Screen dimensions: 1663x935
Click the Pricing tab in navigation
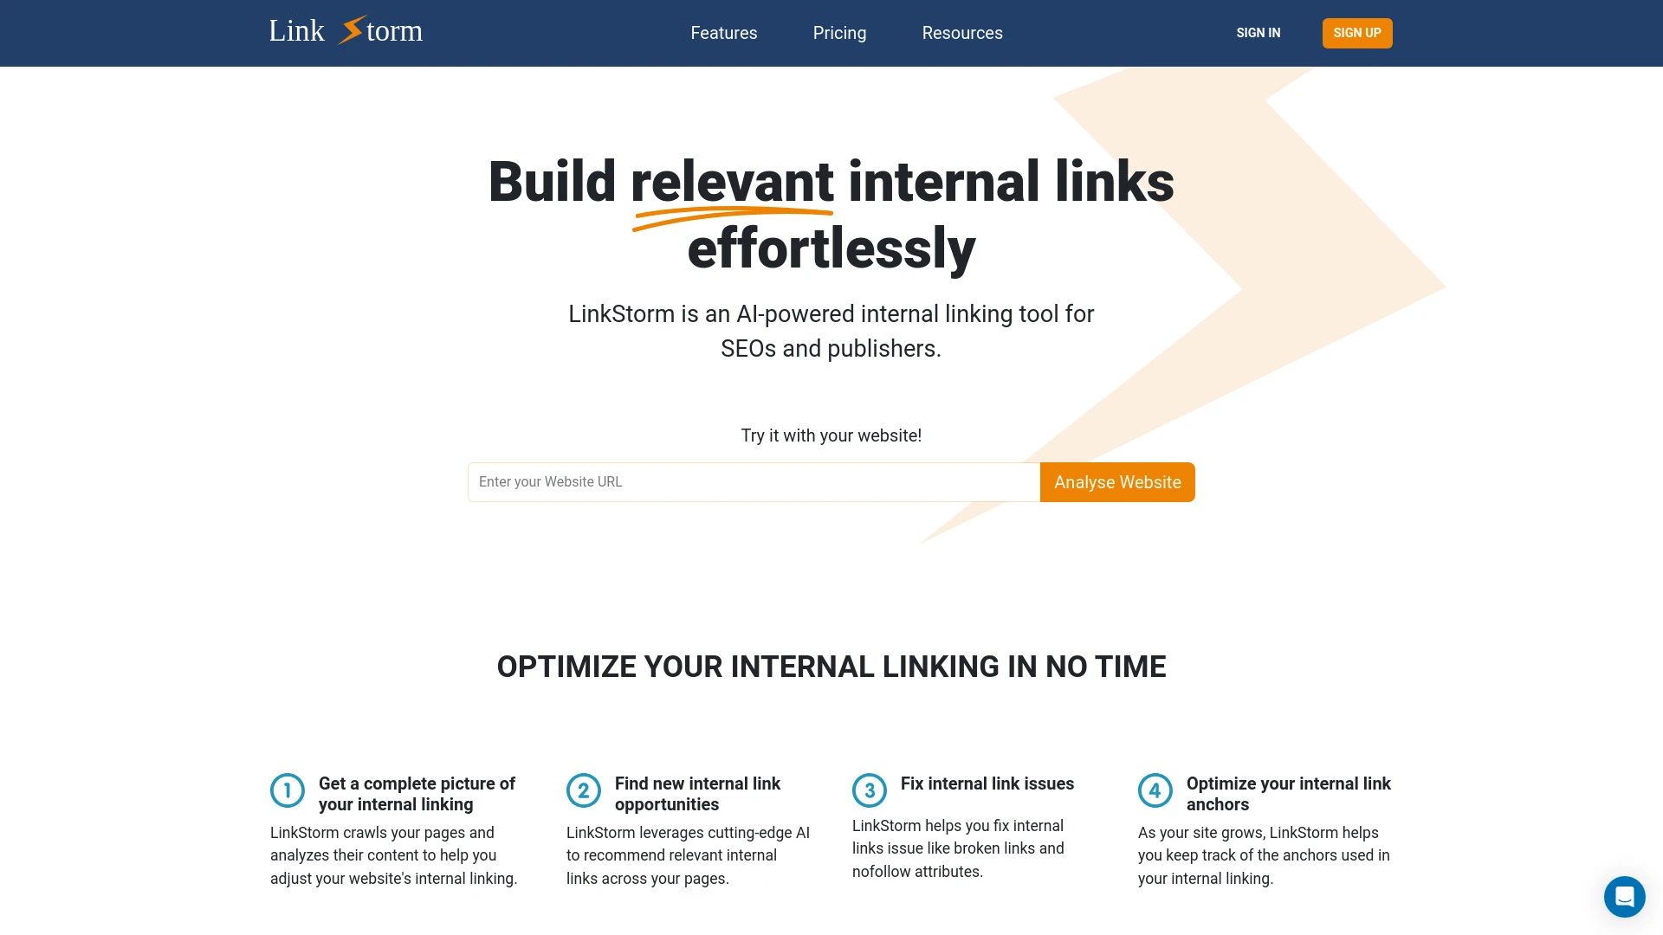(838, 32)
